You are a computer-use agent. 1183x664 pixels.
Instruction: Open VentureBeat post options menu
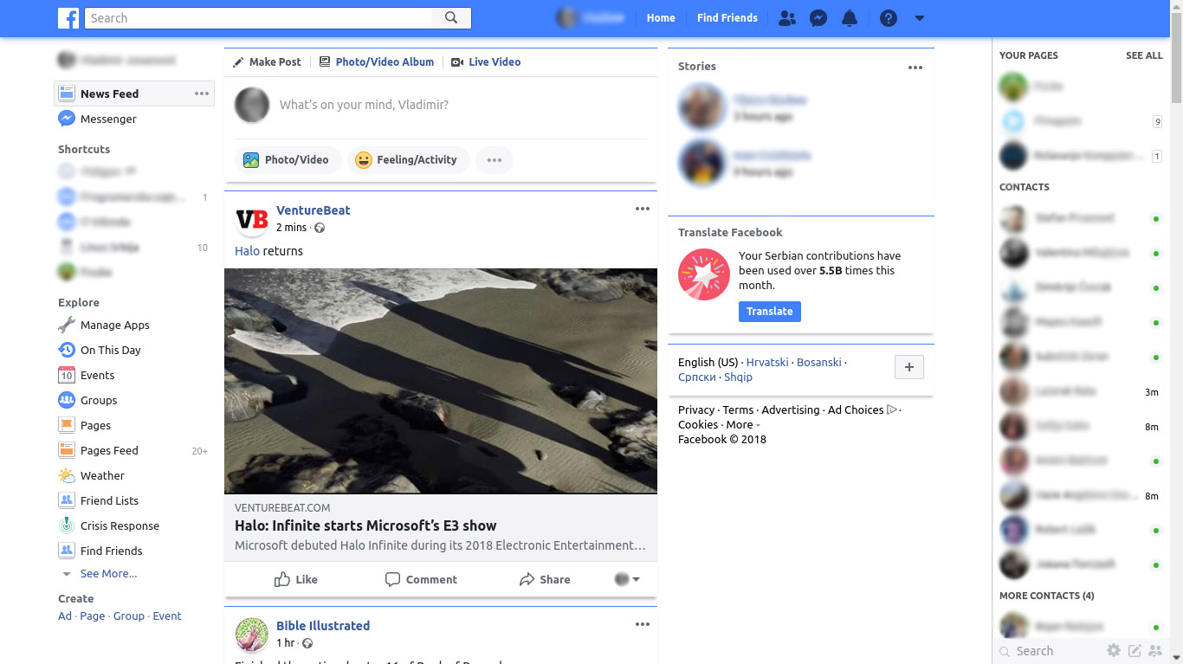[x=642, y=209]
